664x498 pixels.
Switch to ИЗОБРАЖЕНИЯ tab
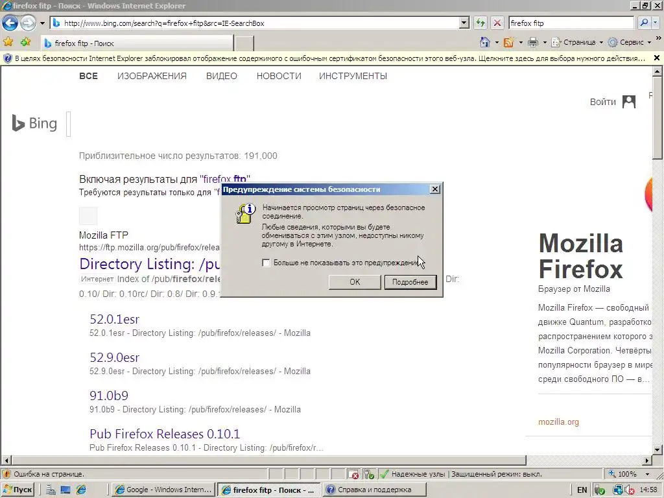(x=152, y=77)
